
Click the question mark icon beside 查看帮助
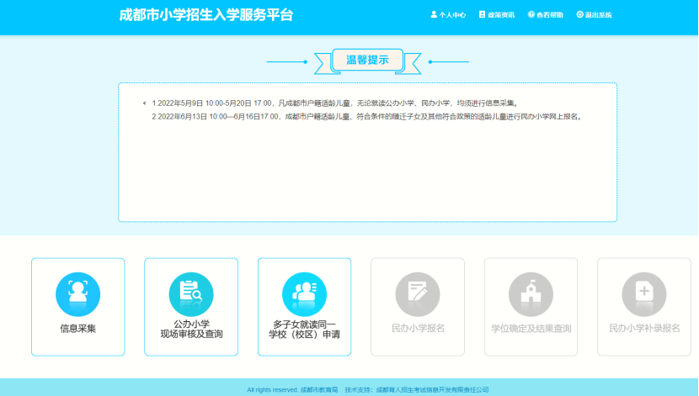pos(531,15)
